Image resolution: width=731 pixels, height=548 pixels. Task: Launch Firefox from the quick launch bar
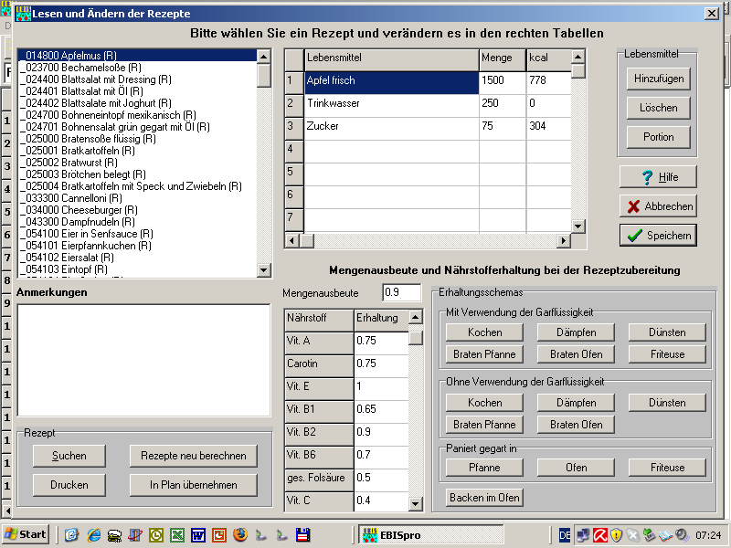coord(239,534)
